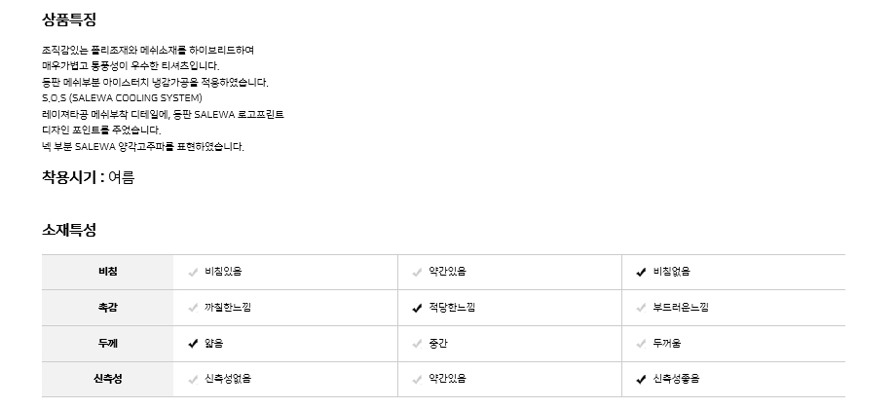Click the checkmark beside 신축성없음

(x=193, y=379)
